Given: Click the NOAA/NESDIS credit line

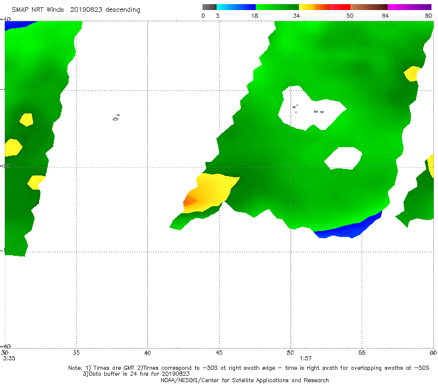Looking at the screenshot, I should tap(244, 380).
